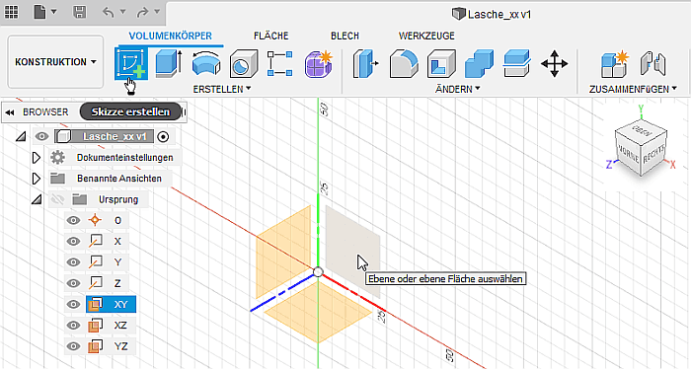Activate the Lasche_xx v1 component radio button
Viewport: 691px width, 369px height.
[163, 137]
